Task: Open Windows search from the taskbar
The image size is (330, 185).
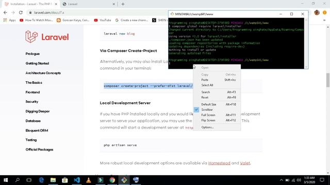Action: pyautogui.click(x=18, y=180)
